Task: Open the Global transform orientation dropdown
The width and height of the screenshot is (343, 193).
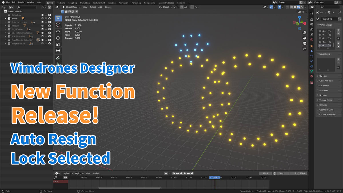Action: (x=166, y=7)
